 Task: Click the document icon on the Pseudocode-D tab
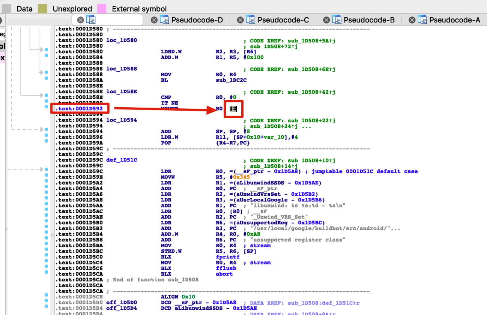pyautogui.click(x=165, y=19)
